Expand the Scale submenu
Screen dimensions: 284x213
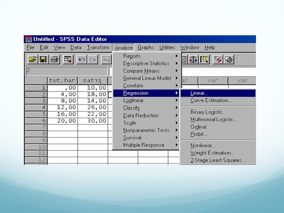click(146, 123)
